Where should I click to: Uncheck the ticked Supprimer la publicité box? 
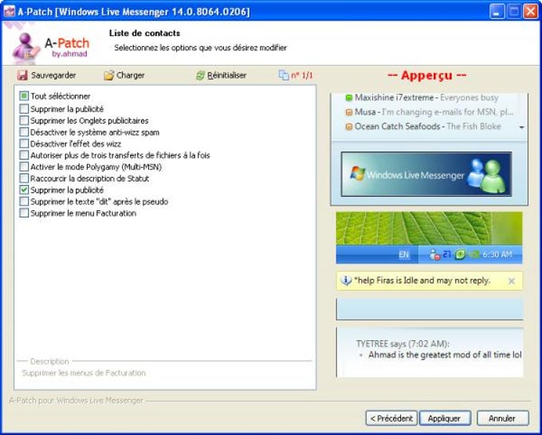point(24,190)
